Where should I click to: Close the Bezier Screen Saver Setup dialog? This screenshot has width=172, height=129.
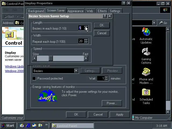click(x=110, y=16)
